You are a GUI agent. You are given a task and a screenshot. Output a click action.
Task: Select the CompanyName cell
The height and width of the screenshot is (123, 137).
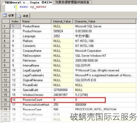tap(36, 51)
